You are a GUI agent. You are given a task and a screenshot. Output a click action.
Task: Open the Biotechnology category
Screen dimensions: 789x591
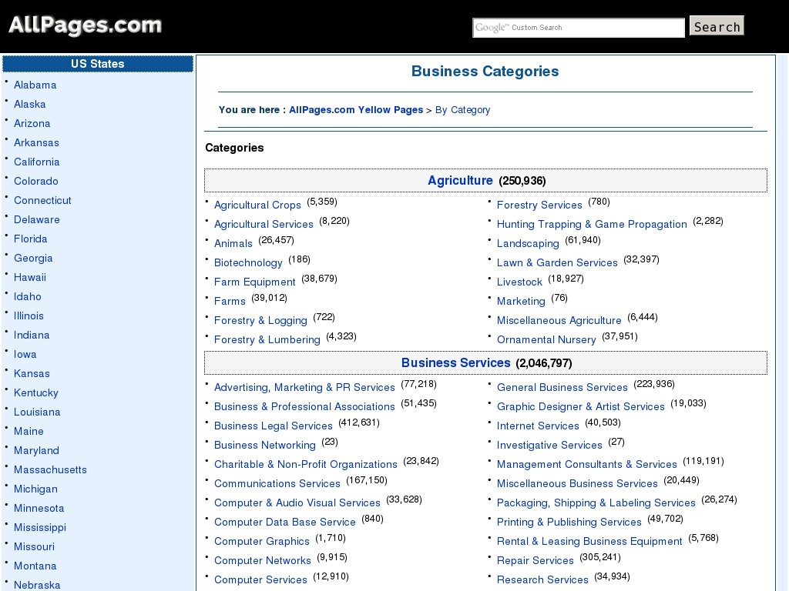pos(248,263)
